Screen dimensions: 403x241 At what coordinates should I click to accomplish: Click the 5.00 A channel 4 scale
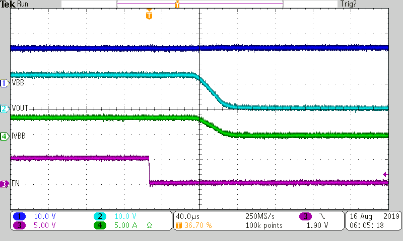pos(125,225)
